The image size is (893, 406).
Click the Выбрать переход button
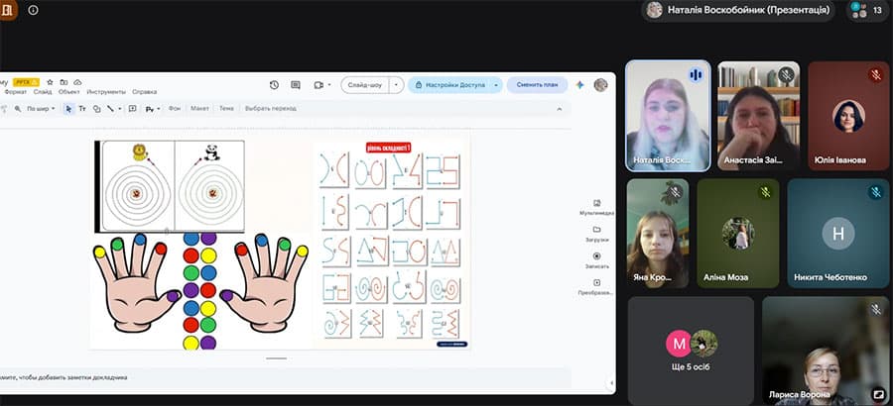coord(271,108)
